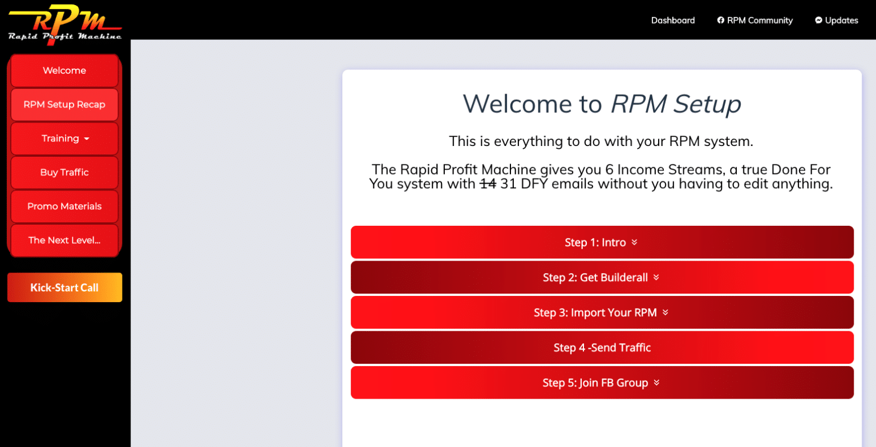The image size is (876, 447).
Task: Click RPM Community in the navigation bar
Action: point(760,20)
